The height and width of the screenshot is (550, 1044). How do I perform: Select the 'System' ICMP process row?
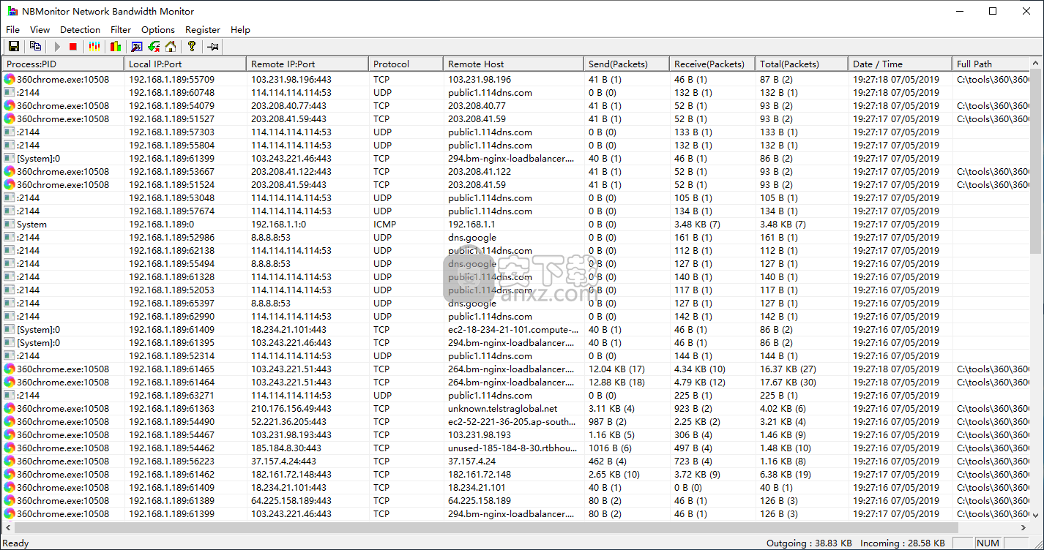(515, 224)
